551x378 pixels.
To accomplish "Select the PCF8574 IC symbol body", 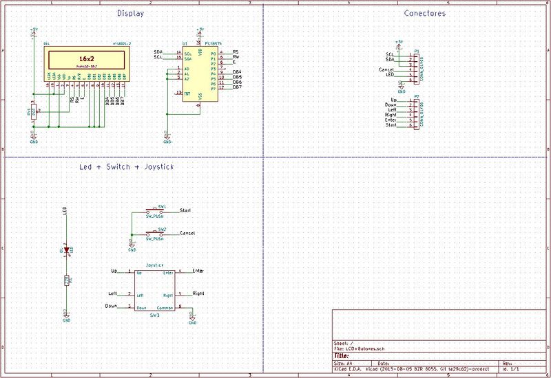I will [x=200, y=74].
